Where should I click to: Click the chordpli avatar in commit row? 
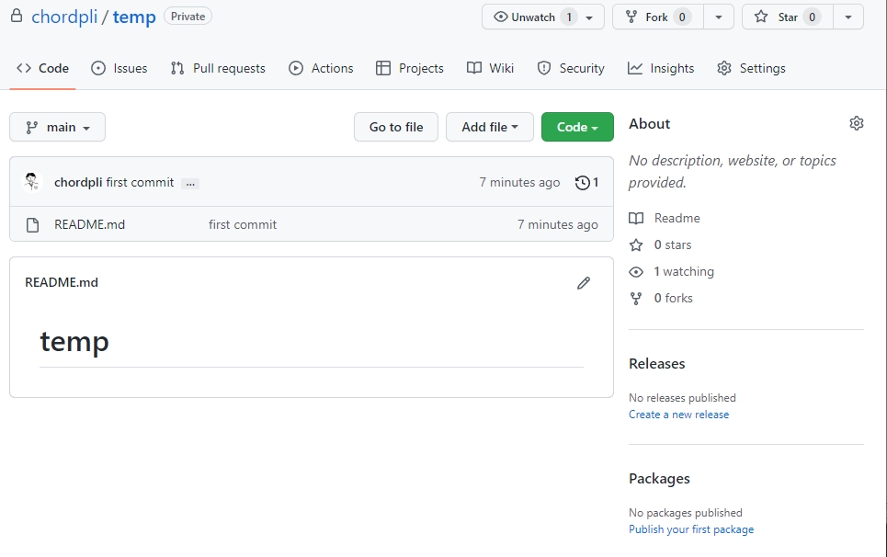point(31,182)
